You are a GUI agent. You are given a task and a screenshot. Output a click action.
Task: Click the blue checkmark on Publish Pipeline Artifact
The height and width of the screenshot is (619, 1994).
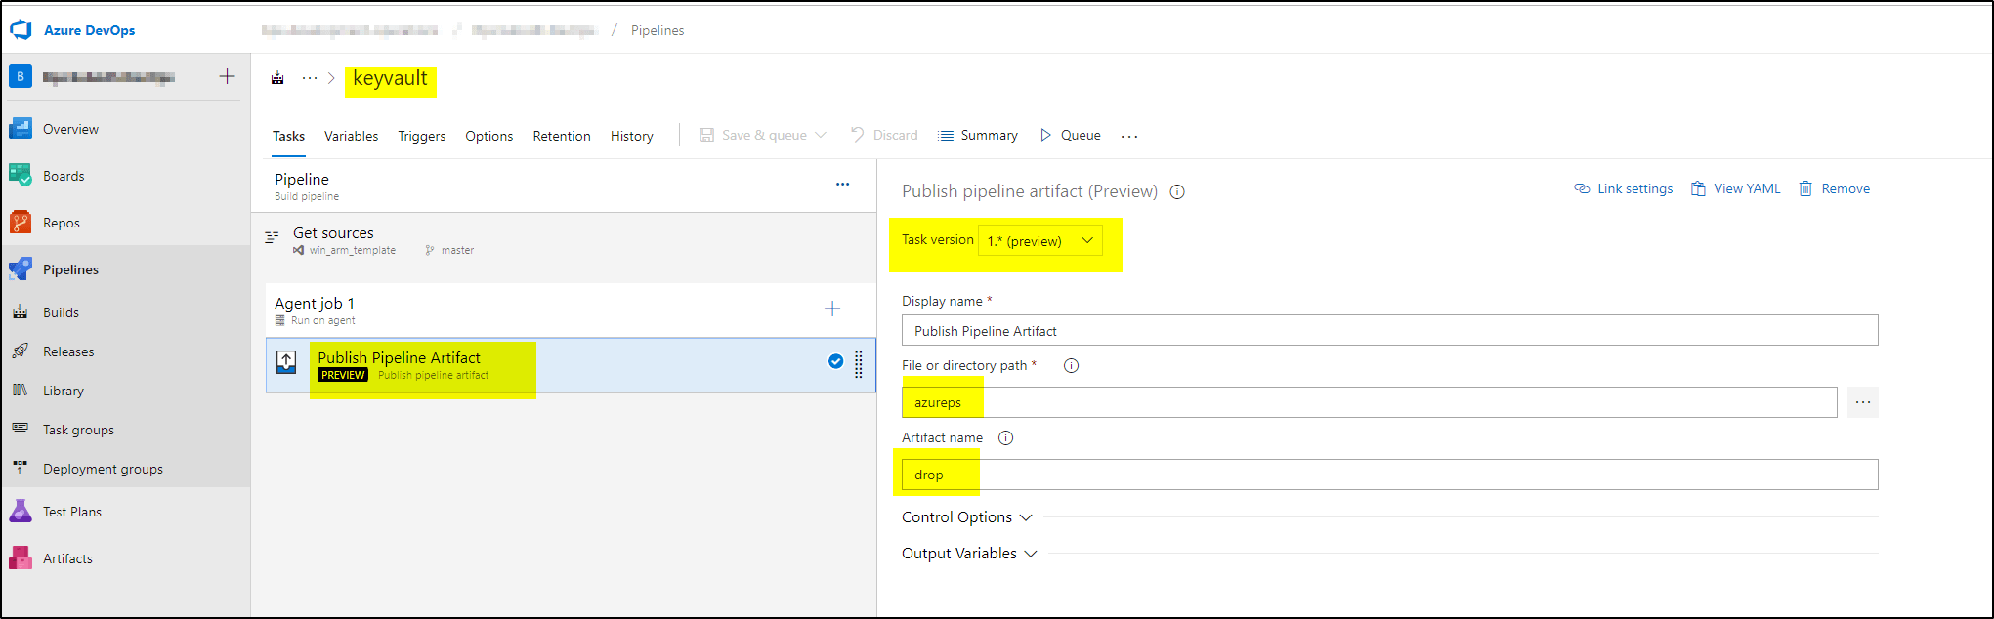pyautogui.click(x=835, y=361)
